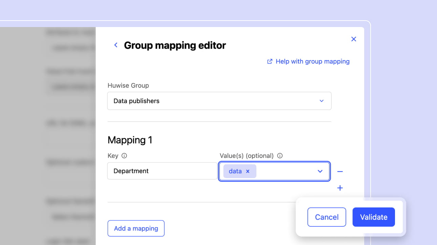This screenshot has width=437, height=245.
Task: Focus the Department key input field
Action: tap(162, 171)
